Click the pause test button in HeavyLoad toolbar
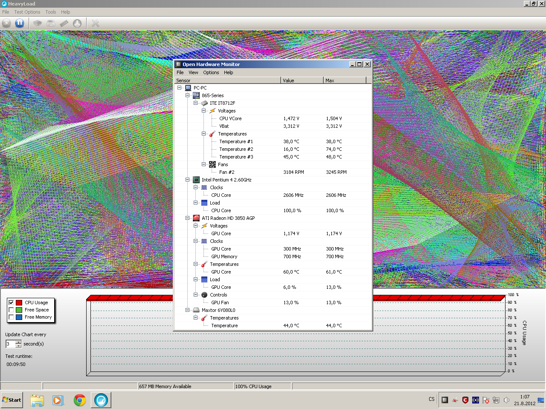 [20, 23]
